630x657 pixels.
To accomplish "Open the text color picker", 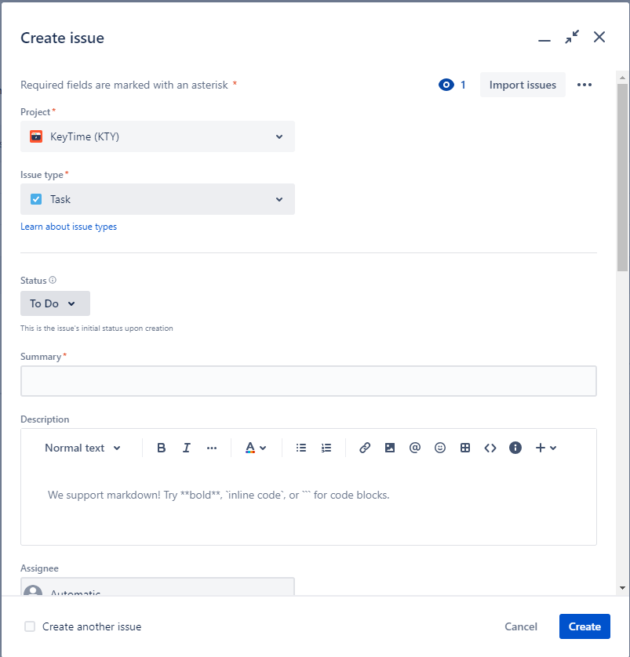I will 255,448.
